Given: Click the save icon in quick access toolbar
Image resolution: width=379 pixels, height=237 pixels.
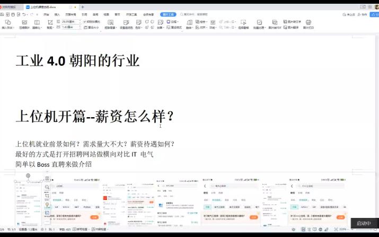Looking at the screenshot, I should click(x=3, y=14).
